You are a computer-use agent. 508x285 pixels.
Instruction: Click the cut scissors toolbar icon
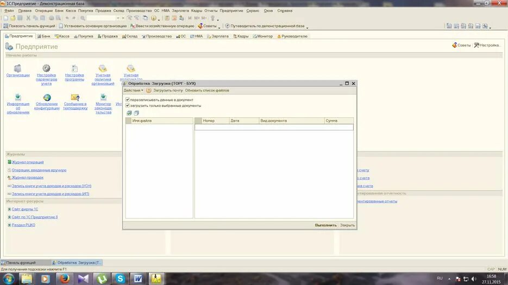[x=28, y=18]
